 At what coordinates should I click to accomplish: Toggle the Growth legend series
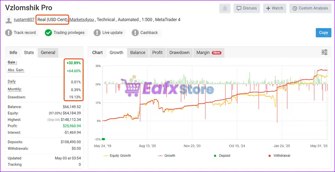[167, 156]
